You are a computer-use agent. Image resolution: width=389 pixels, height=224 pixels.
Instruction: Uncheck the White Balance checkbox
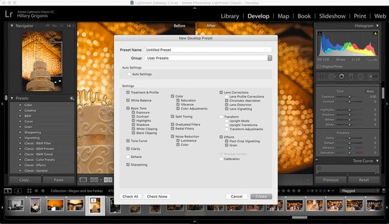point(128,100)
